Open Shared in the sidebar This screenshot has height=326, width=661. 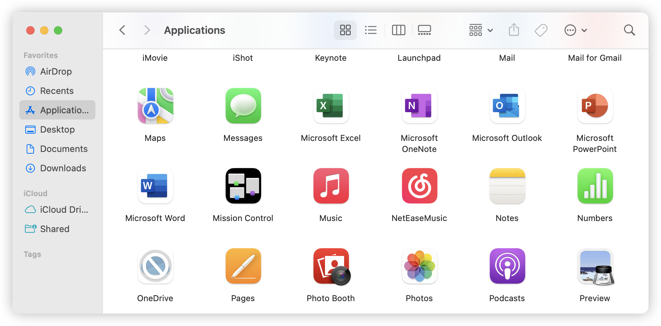[57, 229]
